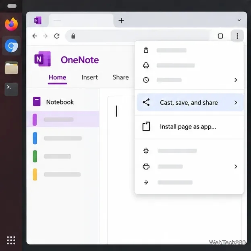Click the pill-shaped Activities indicator in top bar
The width and height of the screenshot is (251, 251).
click(12, 6)
